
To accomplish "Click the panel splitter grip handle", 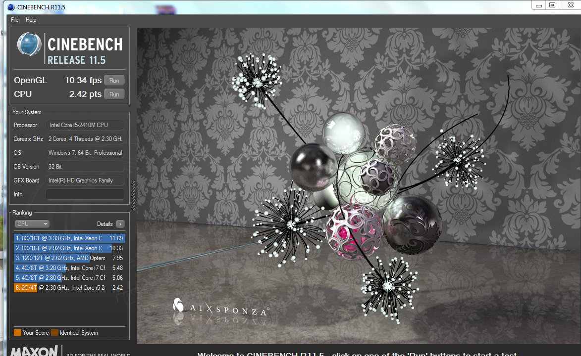I will tap(134, 195).
